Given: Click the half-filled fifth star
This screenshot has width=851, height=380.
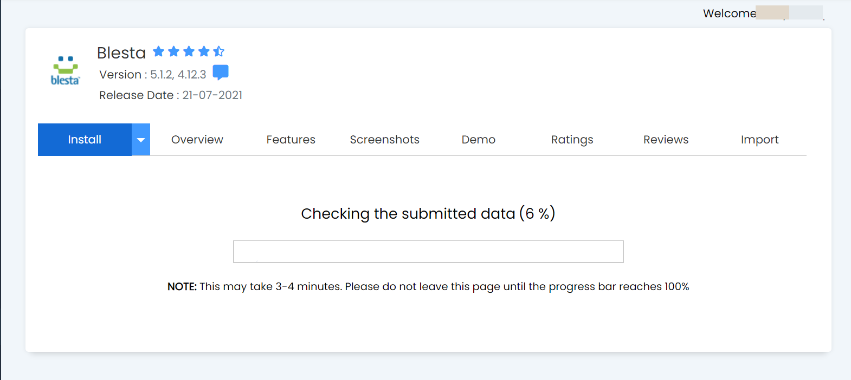Looking at the screenshot, I should pos(218,51).
